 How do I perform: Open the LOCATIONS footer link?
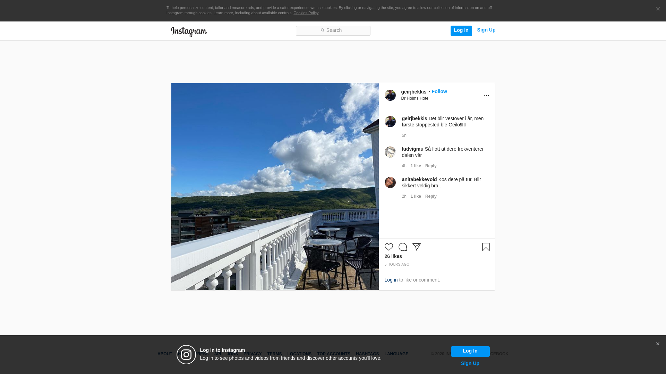(299, 354)
